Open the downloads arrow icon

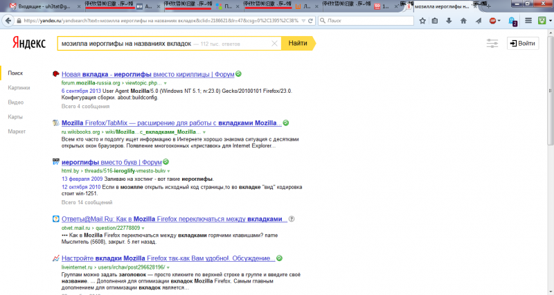448,21
